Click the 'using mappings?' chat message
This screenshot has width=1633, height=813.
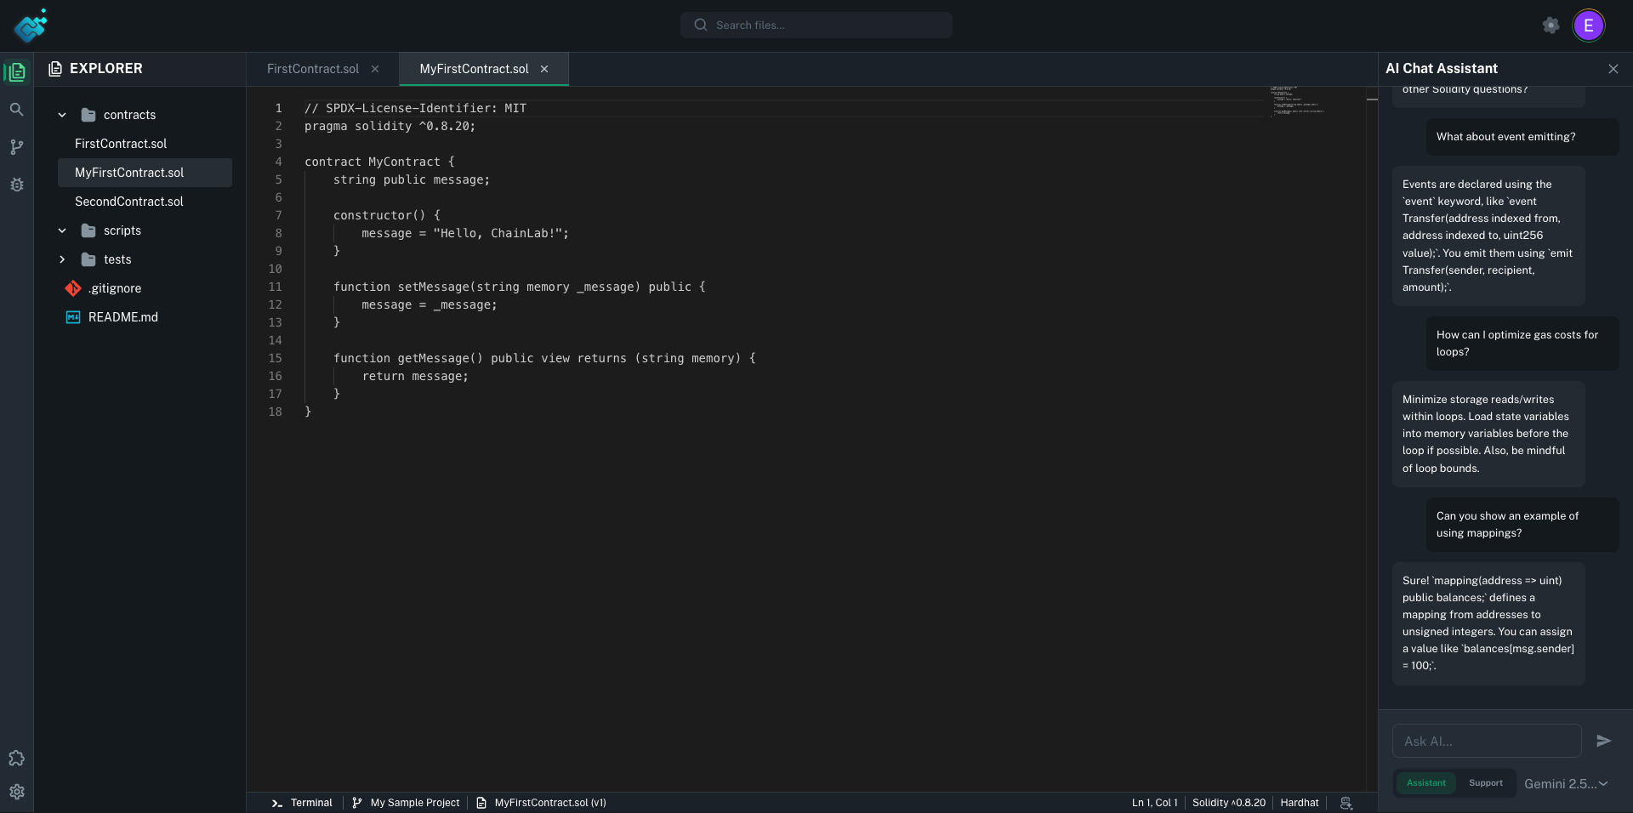[1522, 525]
